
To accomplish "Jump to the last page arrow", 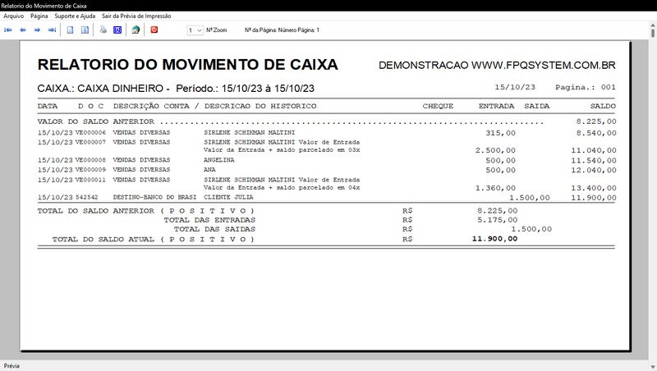I will (52, 30).
